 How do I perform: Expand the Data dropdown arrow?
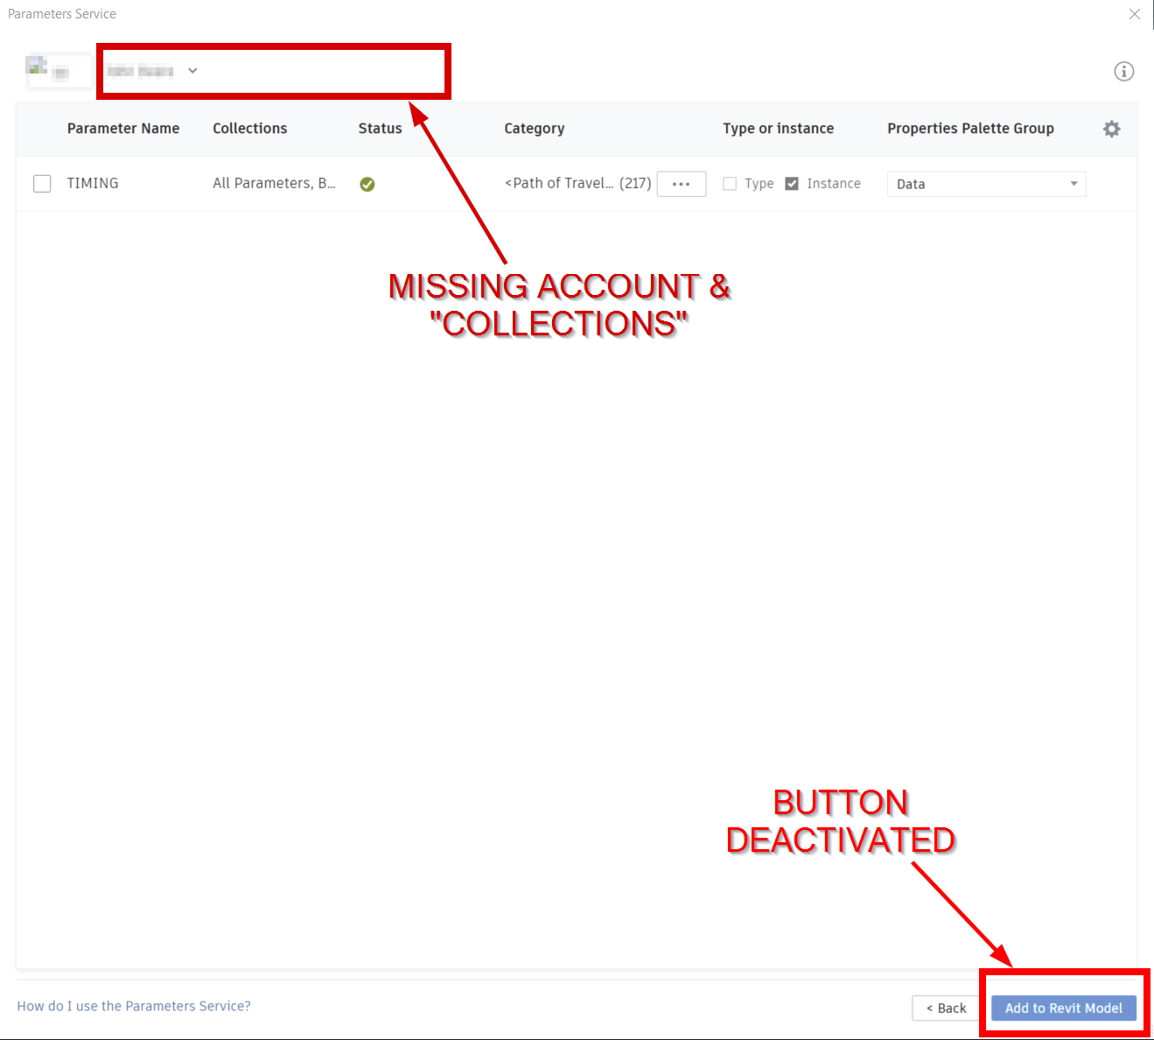[x=1074, y=184]
